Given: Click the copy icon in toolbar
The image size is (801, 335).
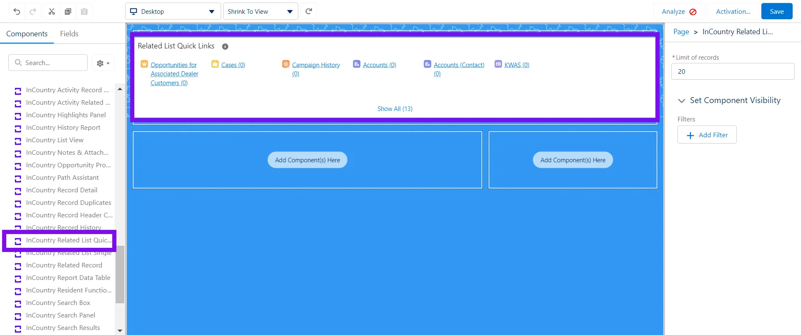Looking at the screenshot, I should [68, 12].
